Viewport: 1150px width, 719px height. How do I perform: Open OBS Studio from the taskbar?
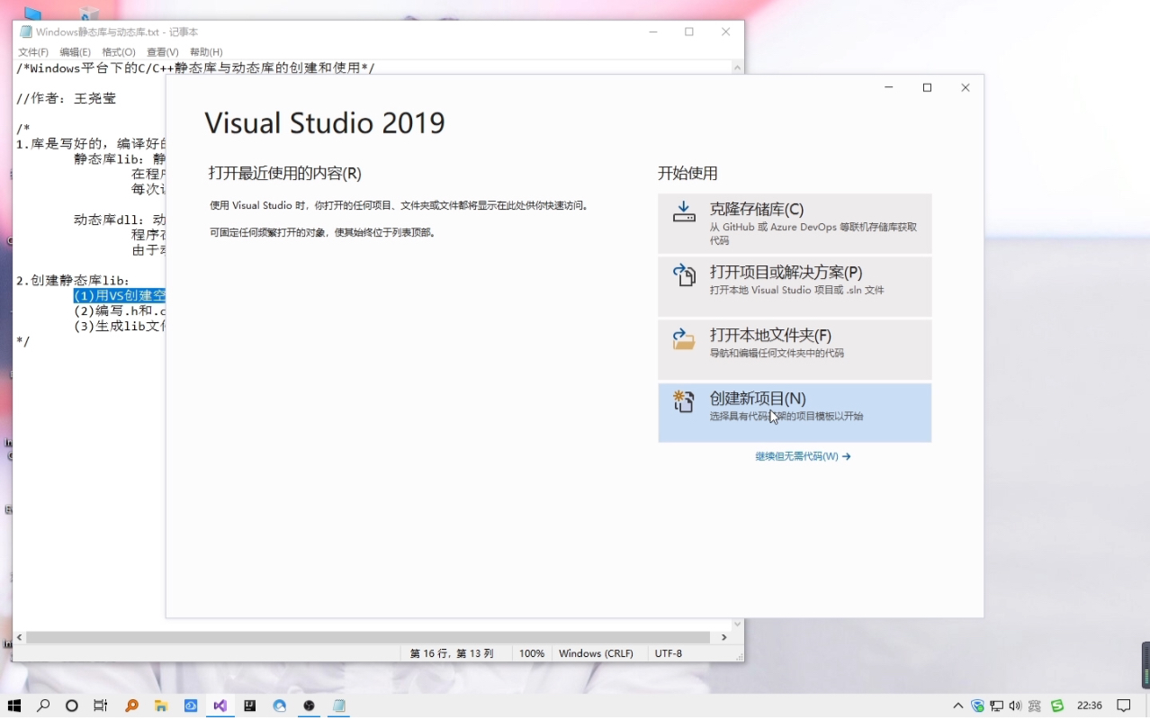pos(309,706)
